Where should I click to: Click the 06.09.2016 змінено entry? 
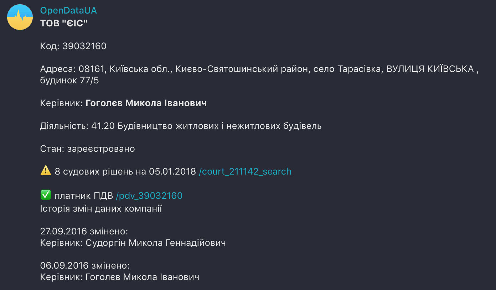85,266
